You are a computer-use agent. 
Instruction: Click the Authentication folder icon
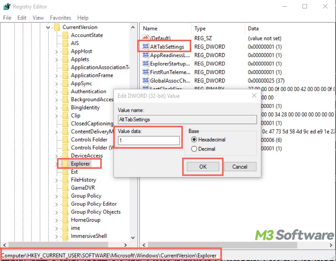[66, 91]
